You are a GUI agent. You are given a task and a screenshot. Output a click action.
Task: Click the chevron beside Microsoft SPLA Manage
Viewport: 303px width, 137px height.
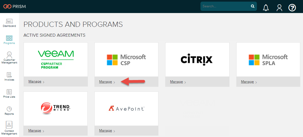(x=256, y=82)
